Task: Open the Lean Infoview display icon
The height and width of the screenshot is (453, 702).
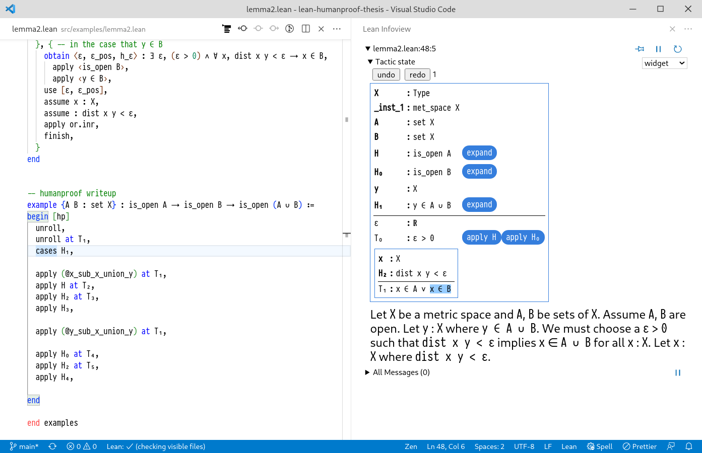Action: (x=227, y=29)
